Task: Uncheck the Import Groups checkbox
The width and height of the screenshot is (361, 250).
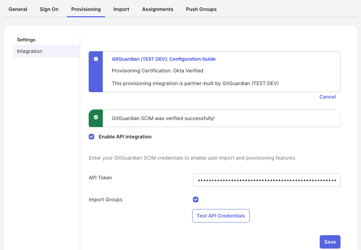Action: tap(196, 199)
